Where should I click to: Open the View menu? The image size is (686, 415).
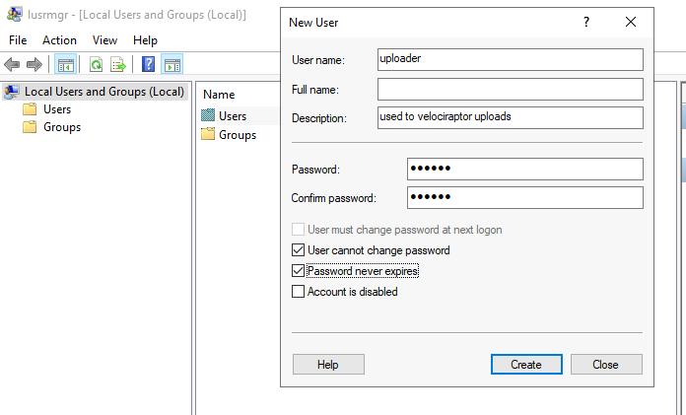104,40
